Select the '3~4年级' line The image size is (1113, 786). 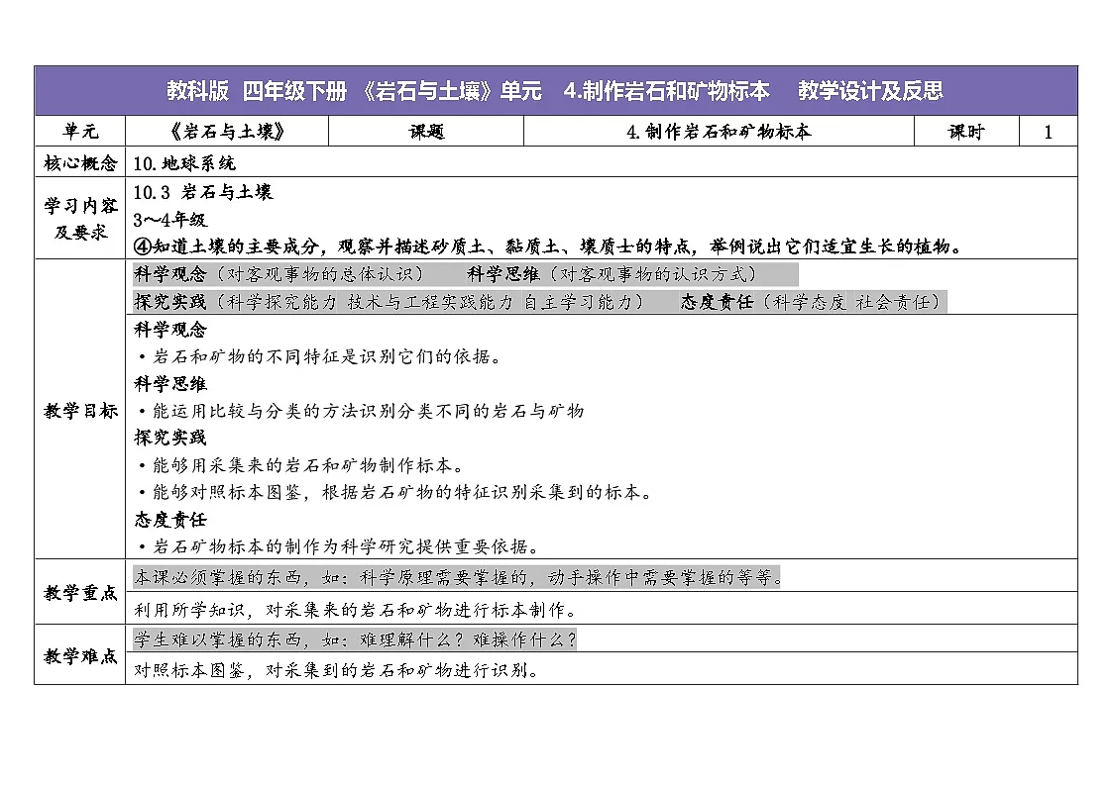(x=170, y=219)
